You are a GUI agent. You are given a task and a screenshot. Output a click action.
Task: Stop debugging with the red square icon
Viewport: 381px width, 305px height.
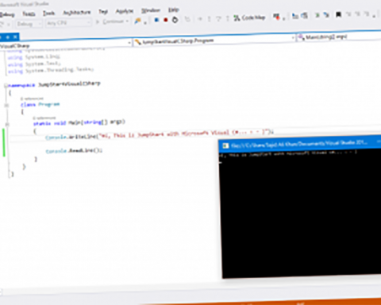point(166,20)
